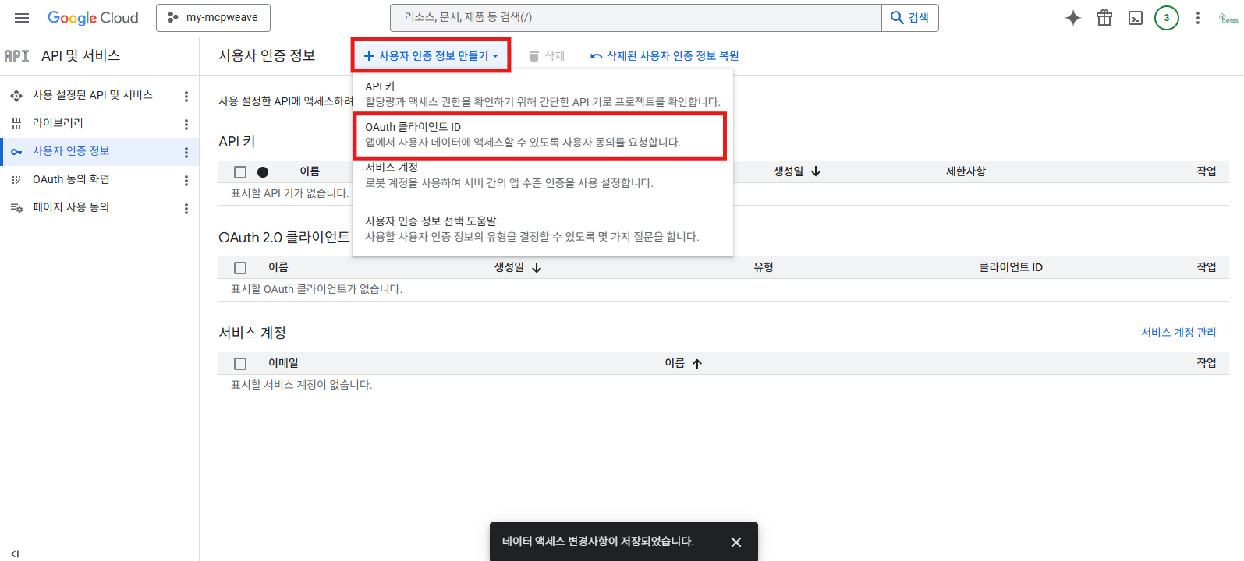Click the 유형 column header
Image resolution: width=1244 pixels, height=561 pixels.
tap(764, 267)
